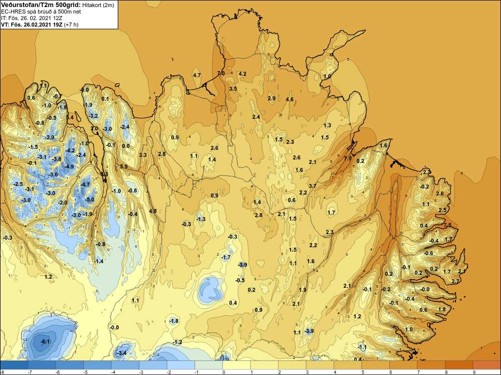Select the 'IT: Fös. 26. 02. 2021 12Z' line
501x375 pixels.
tap(31, 18)
